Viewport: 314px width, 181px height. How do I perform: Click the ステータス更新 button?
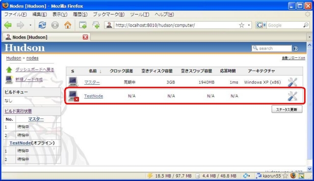(287, 109)
